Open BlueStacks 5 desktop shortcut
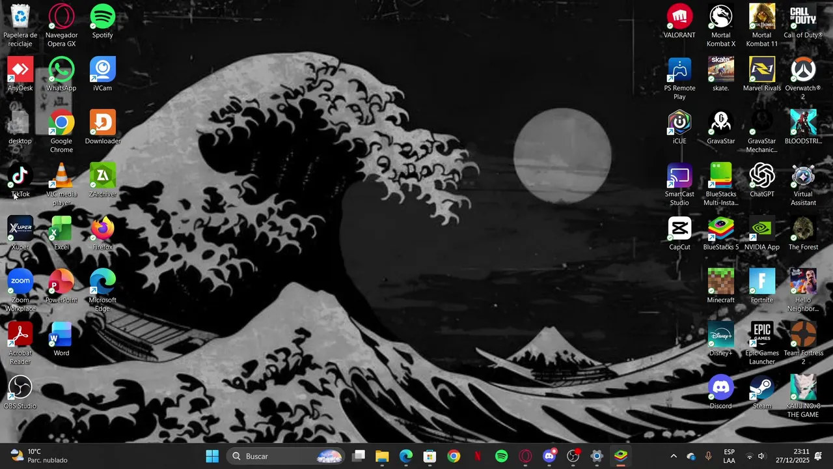 coord(720,233)
